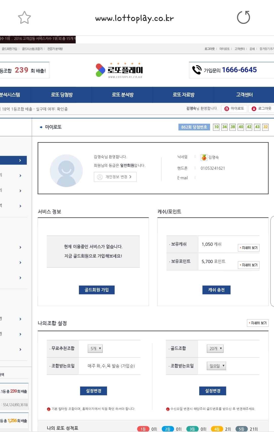Click winning number ball 10
Image resolution: width=274 pixels, height=432 pixels.
pyautogui.click(x=216, y=127)
